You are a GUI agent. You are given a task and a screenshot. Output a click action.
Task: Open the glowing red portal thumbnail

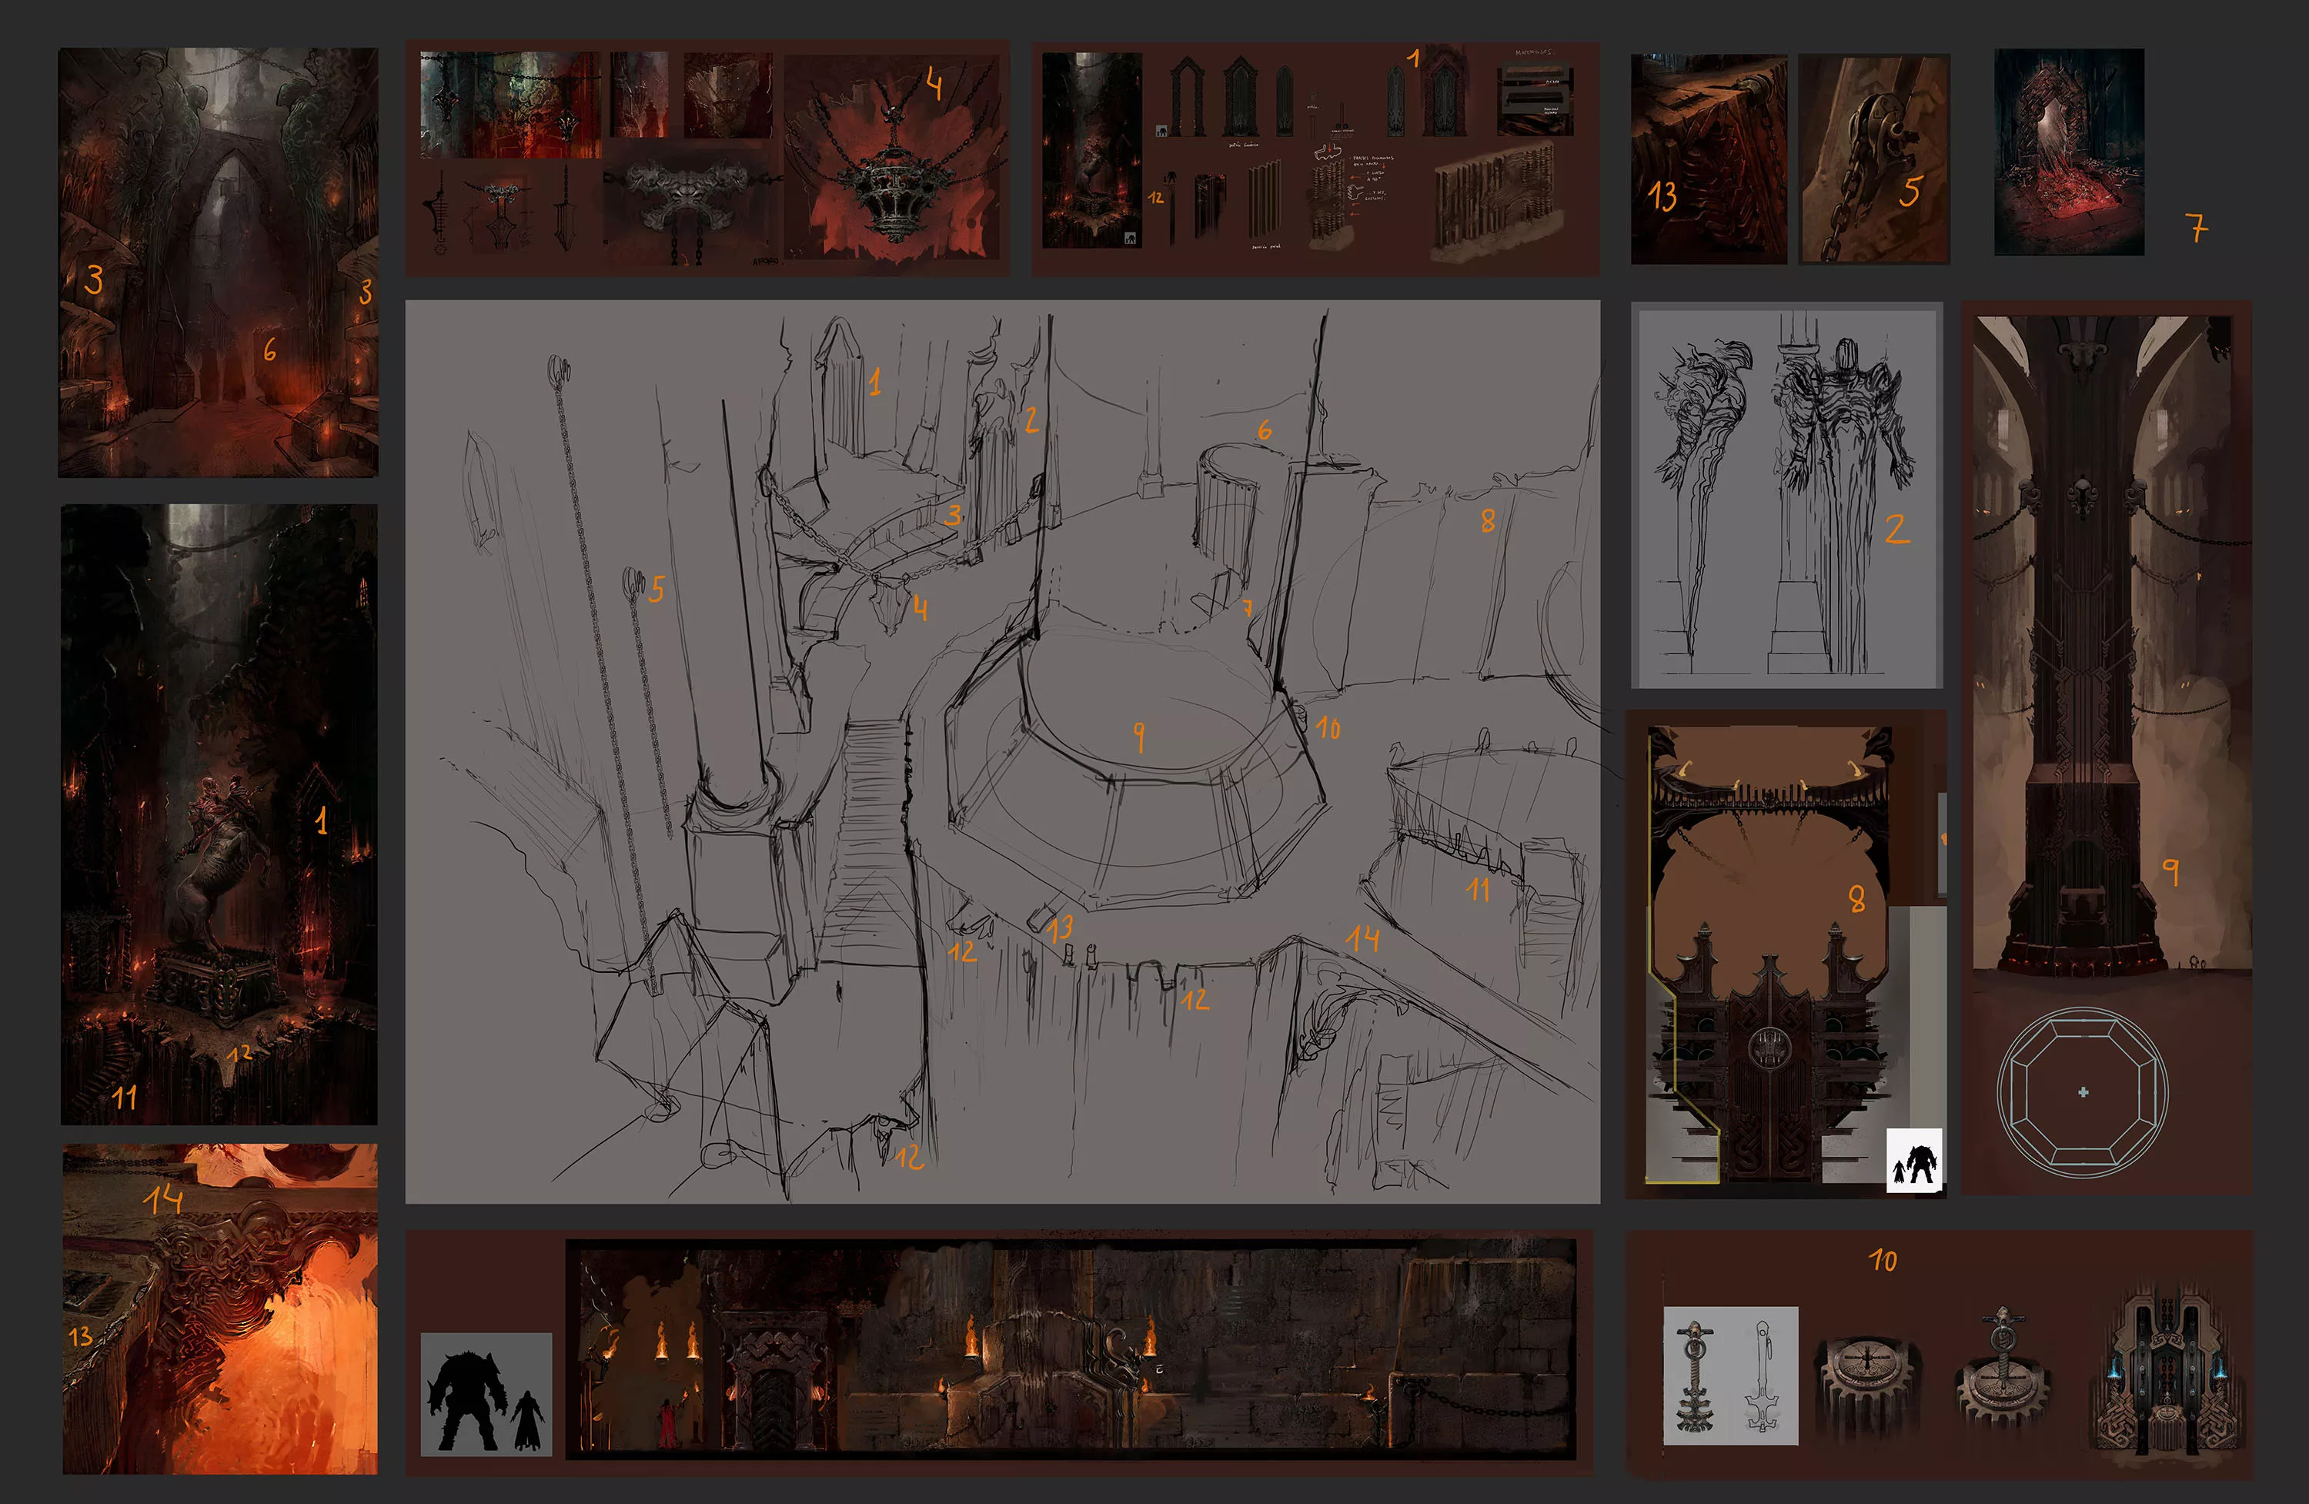click(2068, 152)
